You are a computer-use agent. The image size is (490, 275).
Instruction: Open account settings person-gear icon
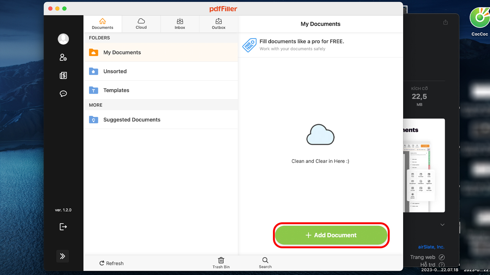pos(63,57)
